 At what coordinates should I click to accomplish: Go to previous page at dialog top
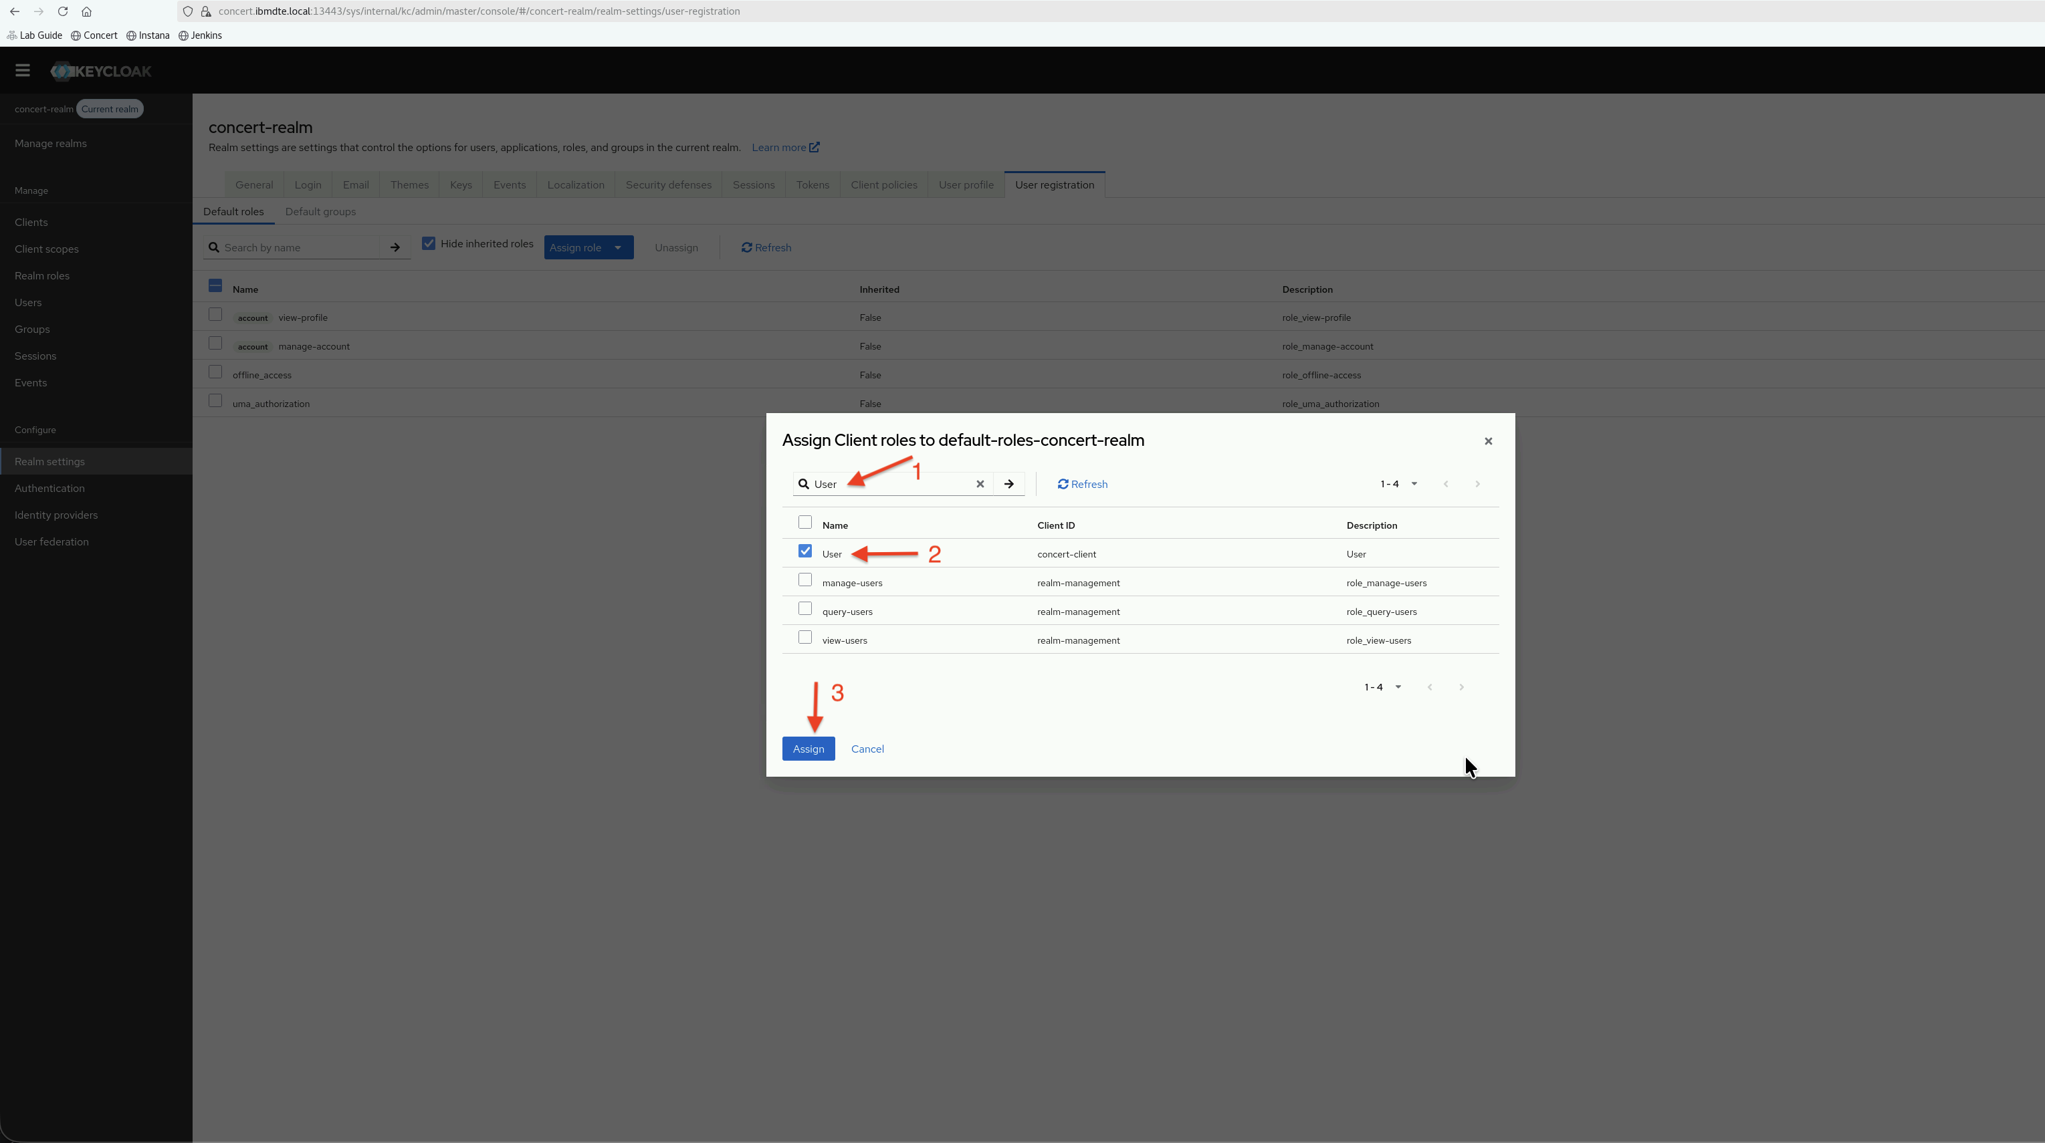coord(1446,484)
